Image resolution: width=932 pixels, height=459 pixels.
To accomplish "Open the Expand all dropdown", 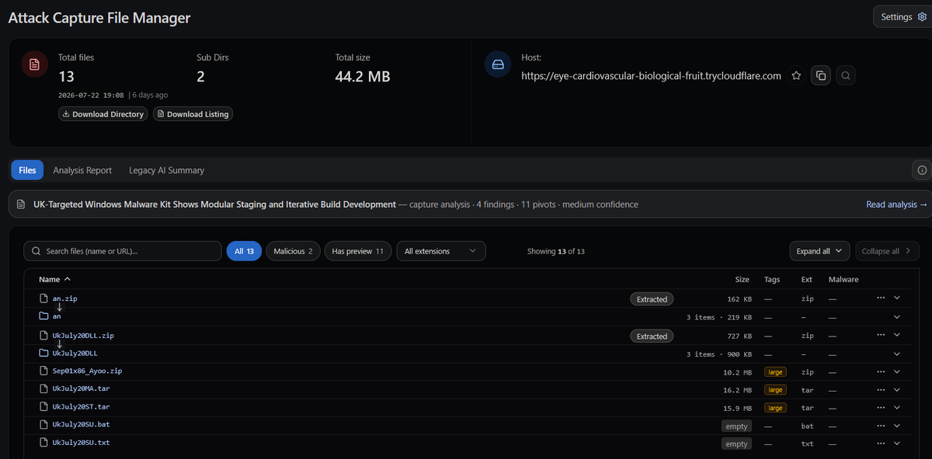I will tap(819, 251).
